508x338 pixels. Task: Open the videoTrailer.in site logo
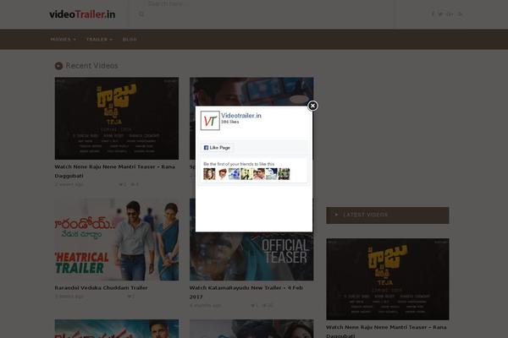[82, 14]
